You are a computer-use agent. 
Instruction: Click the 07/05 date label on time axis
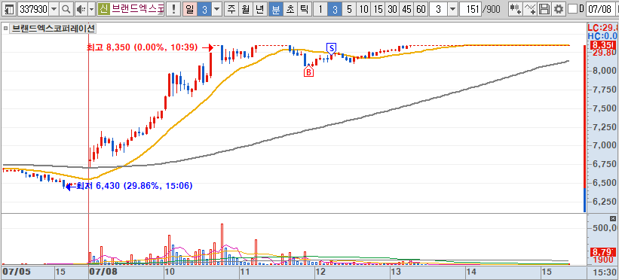(x=16, y=272)
